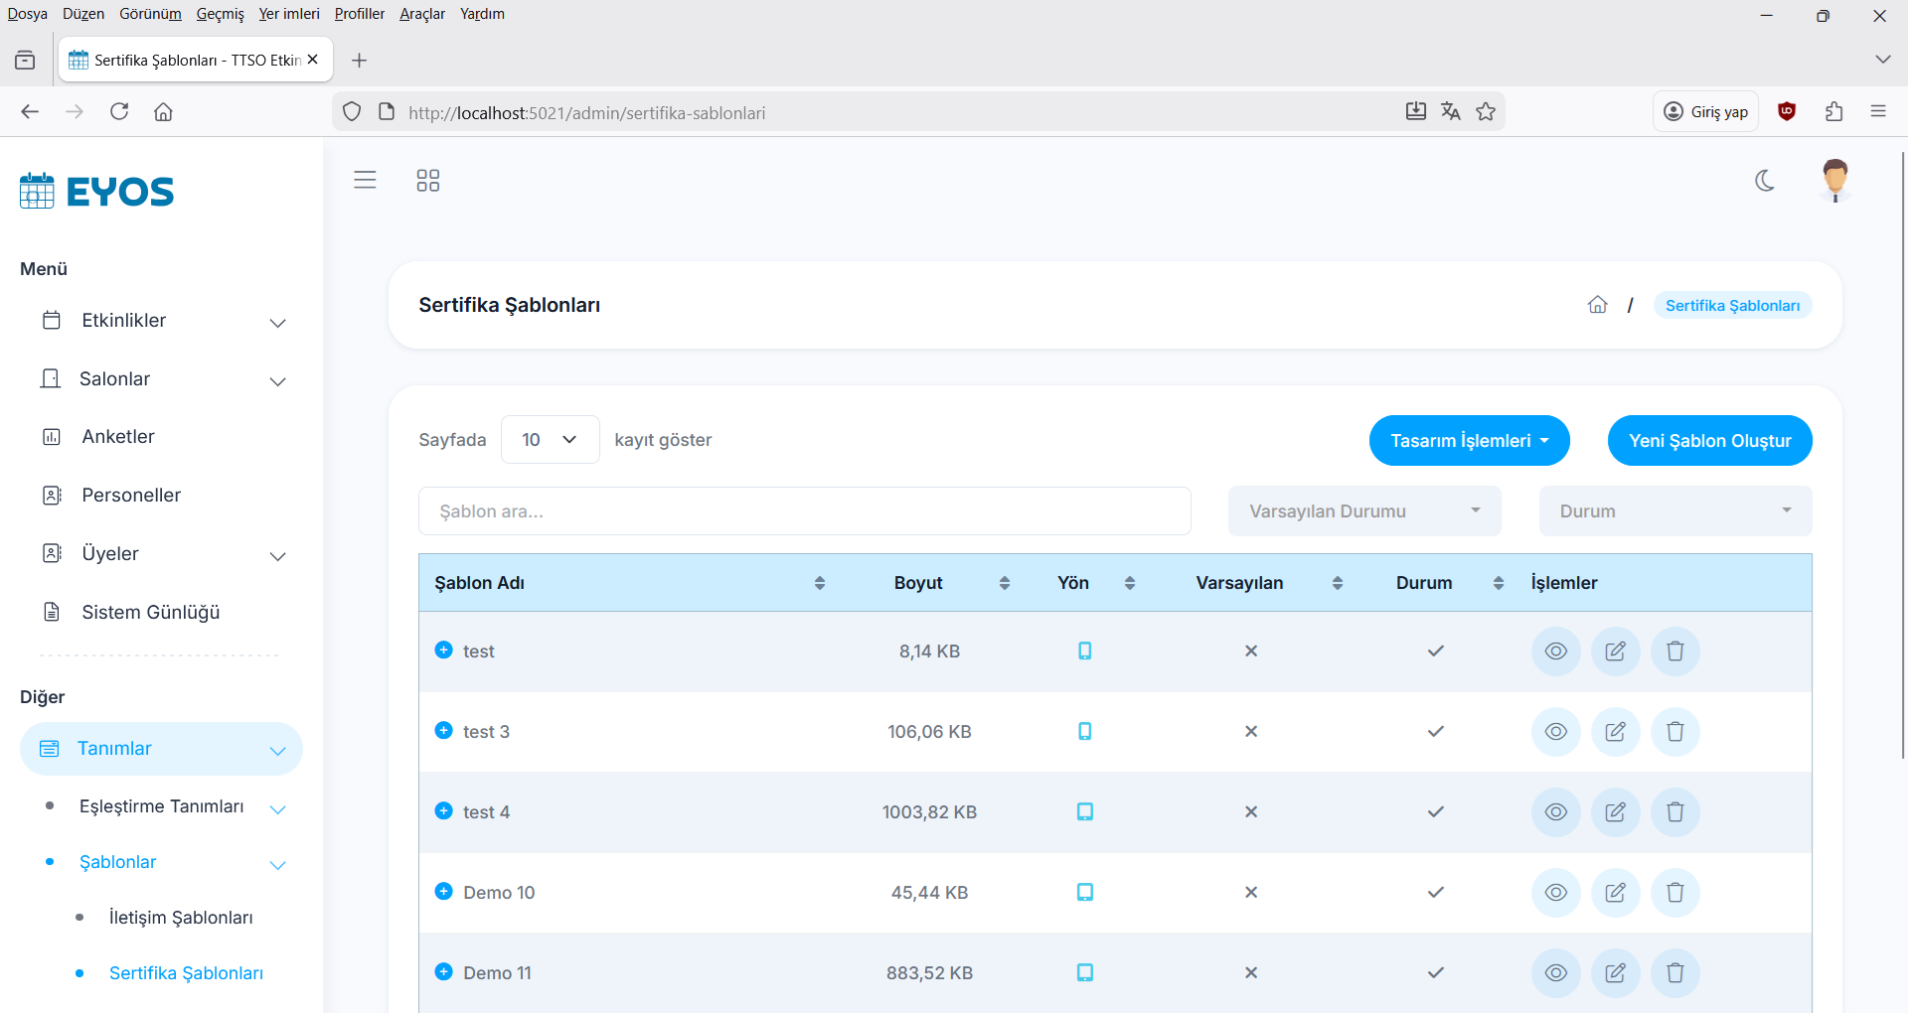Delete the Demo 10 template via trash icon
The image size is (1908, 1013).
point(1674,893)
